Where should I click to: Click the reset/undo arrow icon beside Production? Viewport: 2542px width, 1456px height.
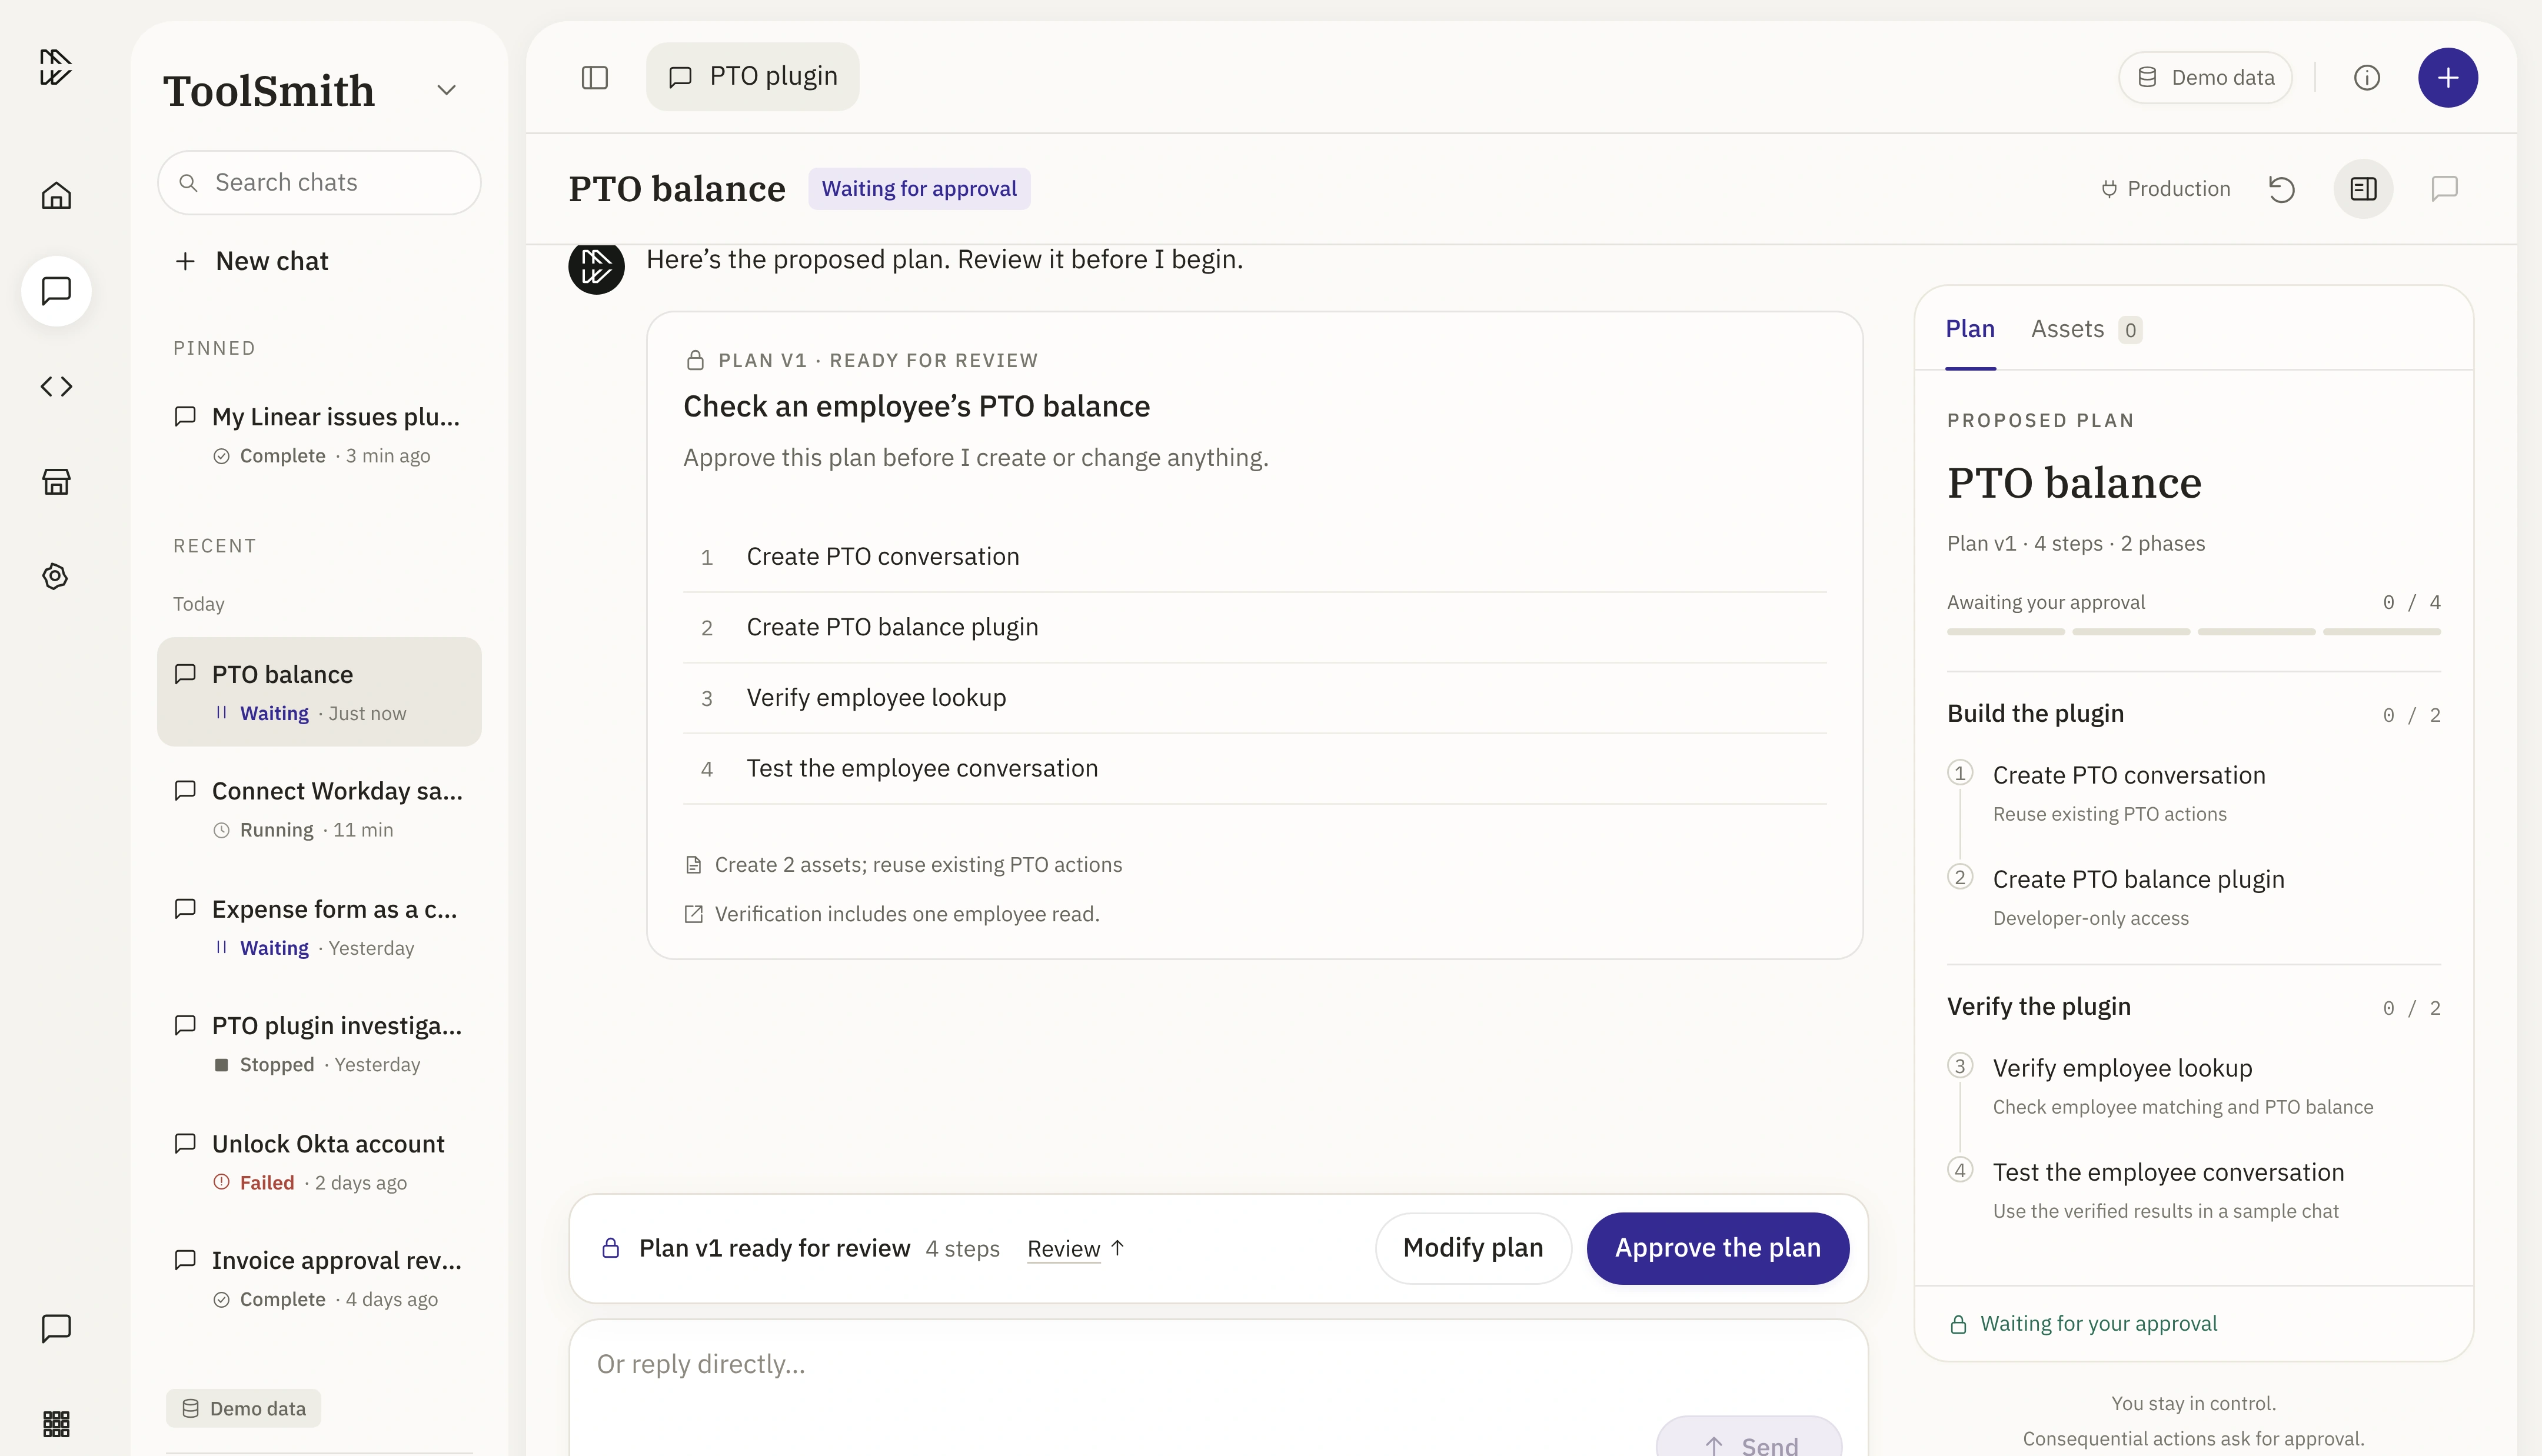(x=2281, y=189)
